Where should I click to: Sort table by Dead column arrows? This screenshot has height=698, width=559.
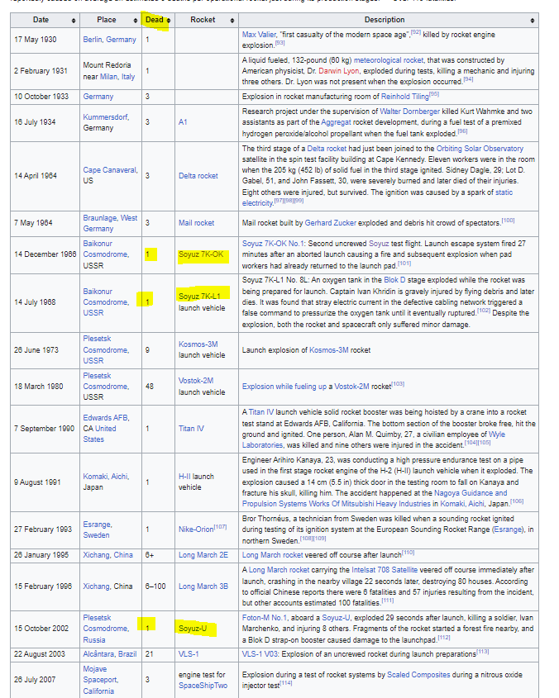point(169,21)
